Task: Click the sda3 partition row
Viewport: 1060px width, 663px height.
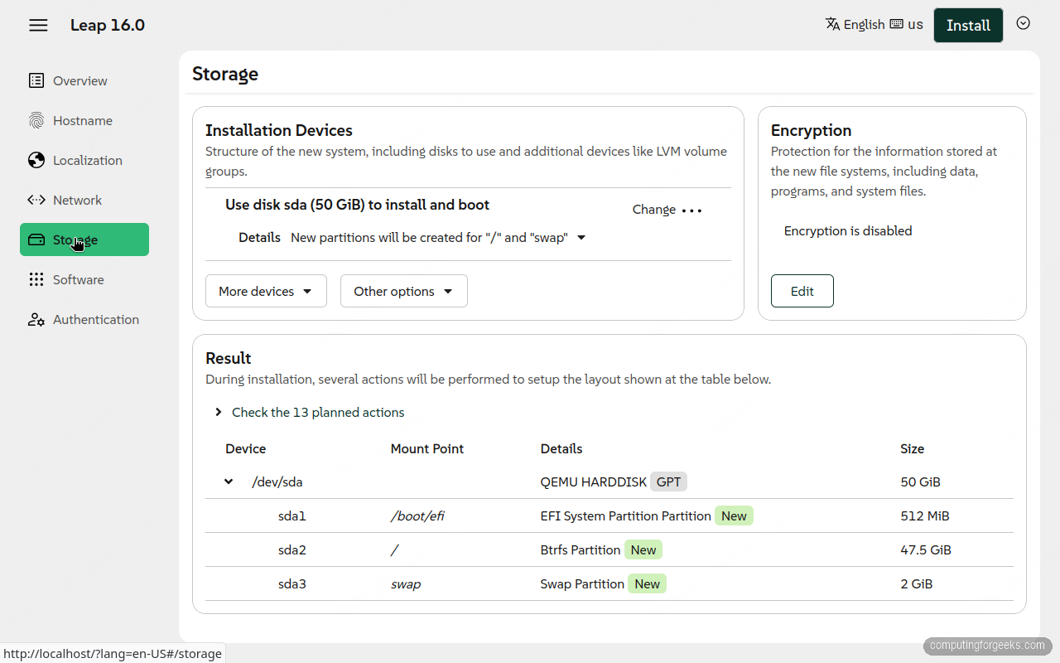Action: click(609, 583)
